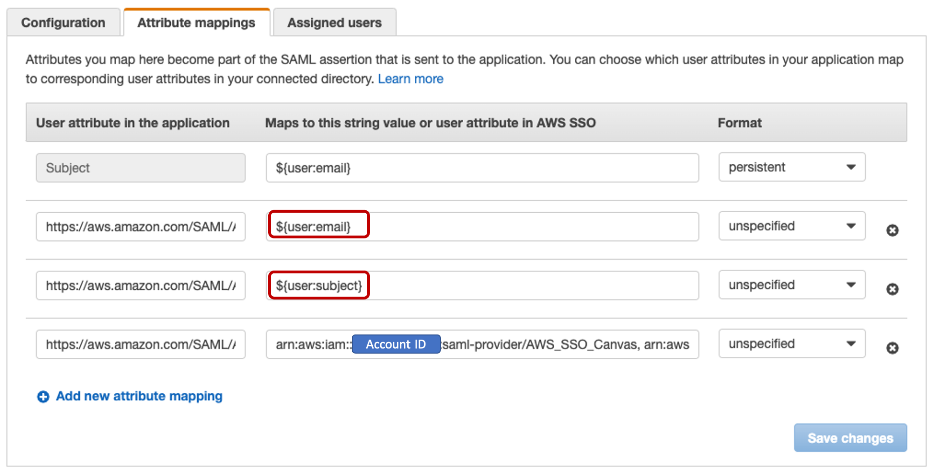The width and height of the screenshot is (934, 474).
Task: Focus the Subject mapping value field
Action: pyautogui.click(x=481, y=168)
